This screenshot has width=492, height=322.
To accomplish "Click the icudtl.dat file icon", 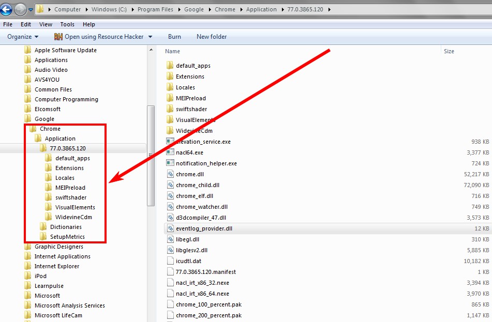I will pyautogui.click(x=170, y=261).
